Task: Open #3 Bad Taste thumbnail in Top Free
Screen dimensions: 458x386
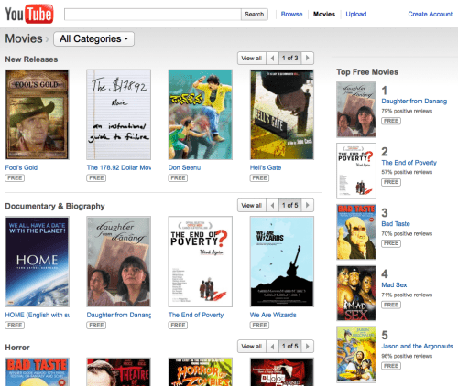Action: (356, 231)
